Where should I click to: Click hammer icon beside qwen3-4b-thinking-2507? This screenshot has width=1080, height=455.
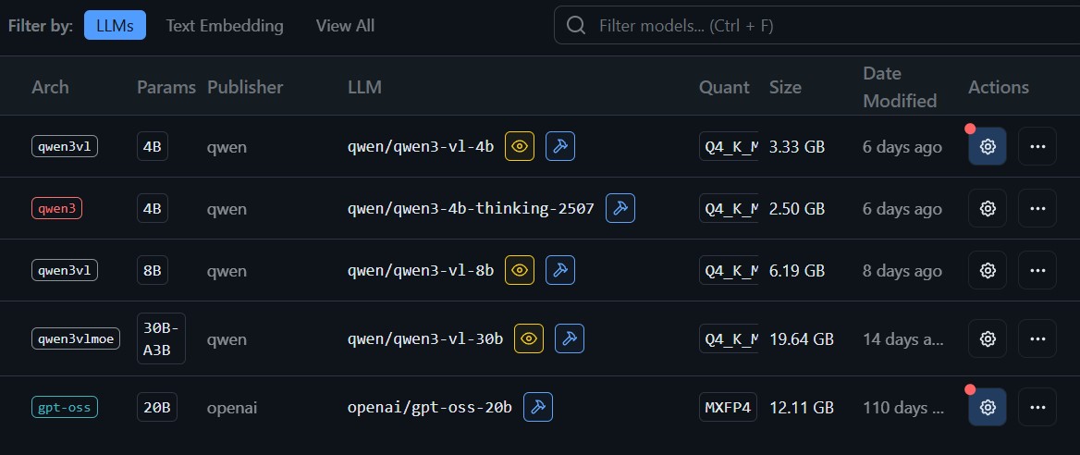point(620,208)
